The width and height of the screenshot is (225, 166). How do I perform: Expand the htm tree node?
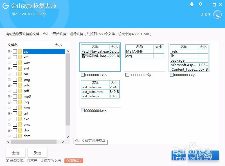pos(9,108)
